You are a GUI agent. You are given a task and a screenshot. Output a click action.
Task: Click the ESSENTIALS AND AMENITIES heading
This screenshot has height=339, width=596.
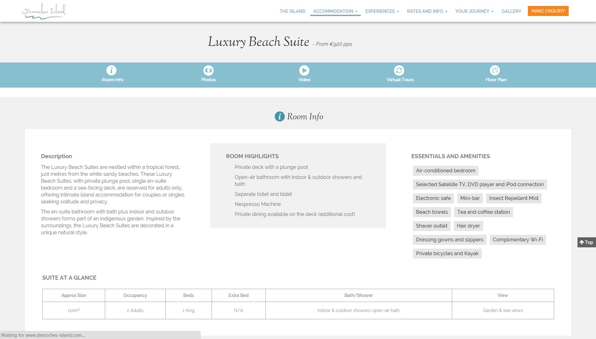[451, 156]
